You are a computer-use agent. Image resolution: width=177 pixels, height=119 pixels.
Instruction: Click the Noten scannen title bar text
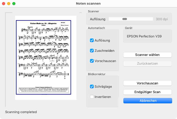[88, 4]
